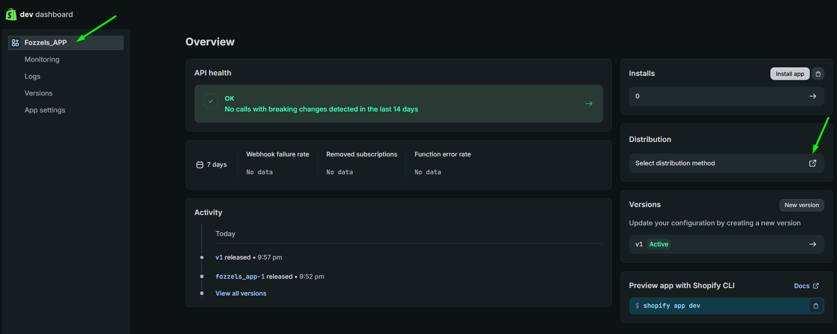Open the distribution method external link icon

click(x=813, y=163)
